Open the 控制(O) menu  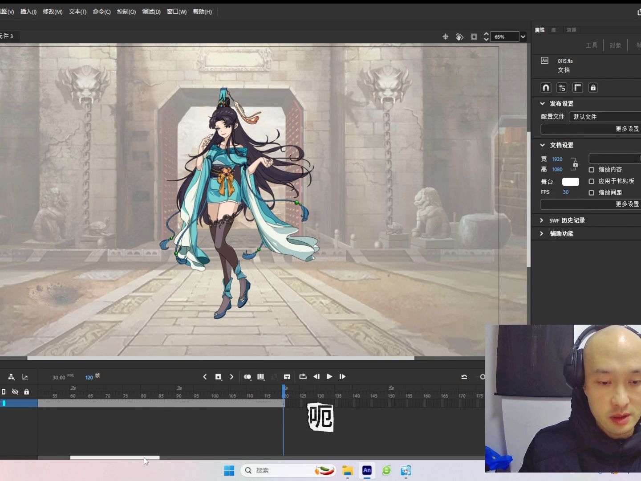(126, 12)
